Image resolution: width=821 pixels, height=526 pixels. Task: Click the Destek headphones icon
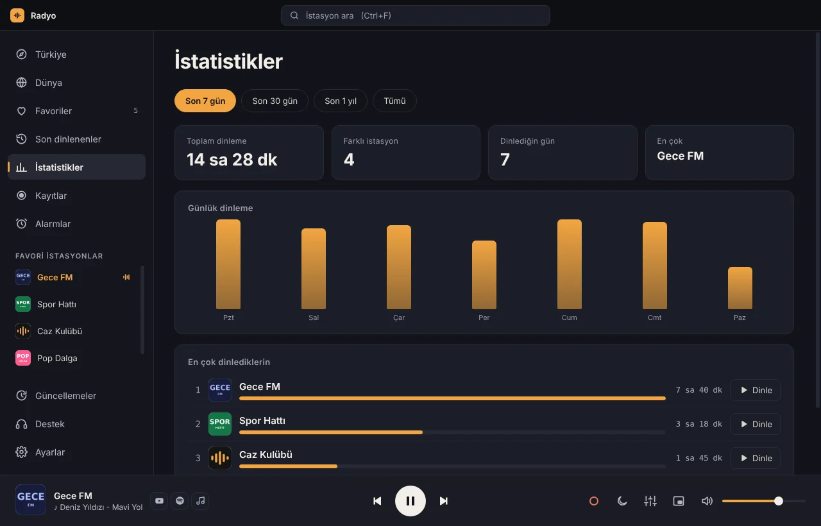tap(21, 424)
